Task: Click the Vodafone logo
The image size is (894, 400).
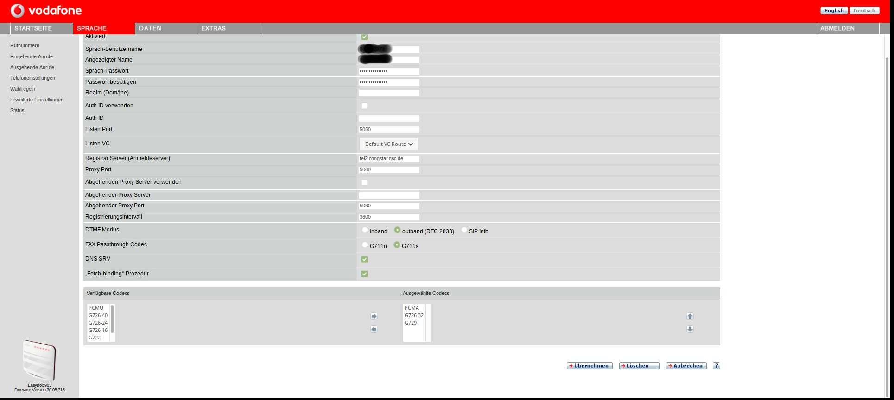Action: (46, 10)
